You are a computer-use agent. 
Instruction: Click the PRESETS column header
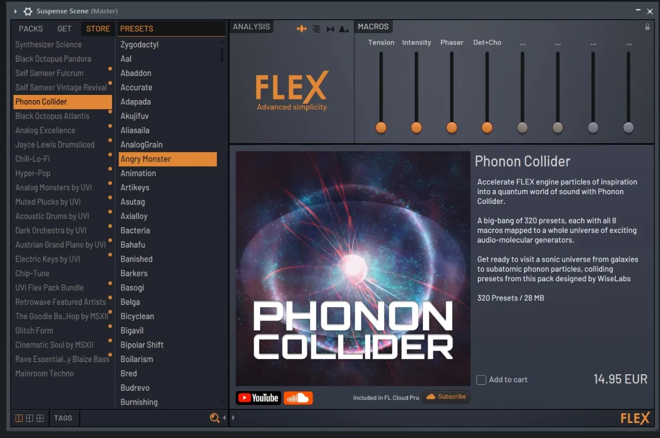click(x=137, y=29)
